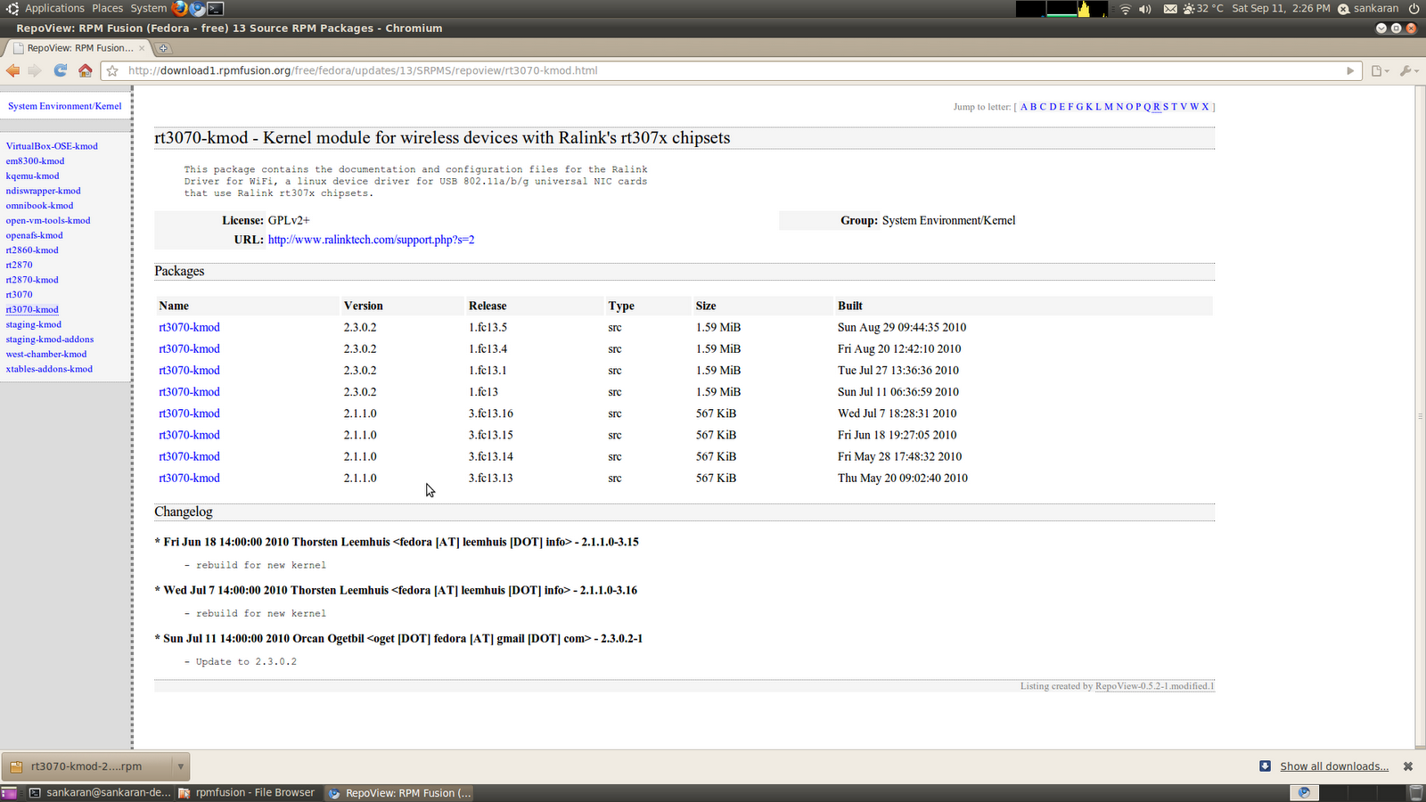Open rt2860-kmod in sidebar

[32, 250]
